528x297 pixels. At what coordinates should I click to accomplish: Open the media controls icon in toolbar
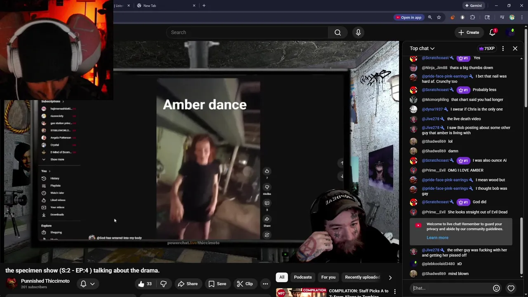pyautogui.click(x=502, y=17)
